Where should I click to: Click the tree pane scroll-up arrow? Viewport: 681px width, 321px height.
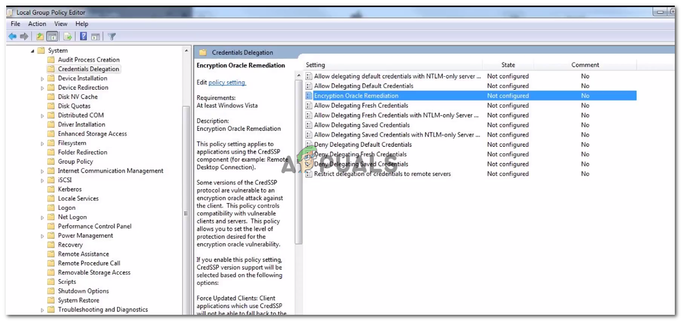tap(187, 51)
